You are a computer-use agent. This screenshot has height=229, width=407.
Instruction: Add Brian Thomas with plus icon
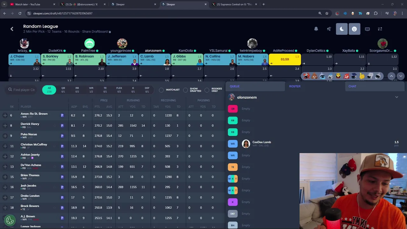(5, 177)
